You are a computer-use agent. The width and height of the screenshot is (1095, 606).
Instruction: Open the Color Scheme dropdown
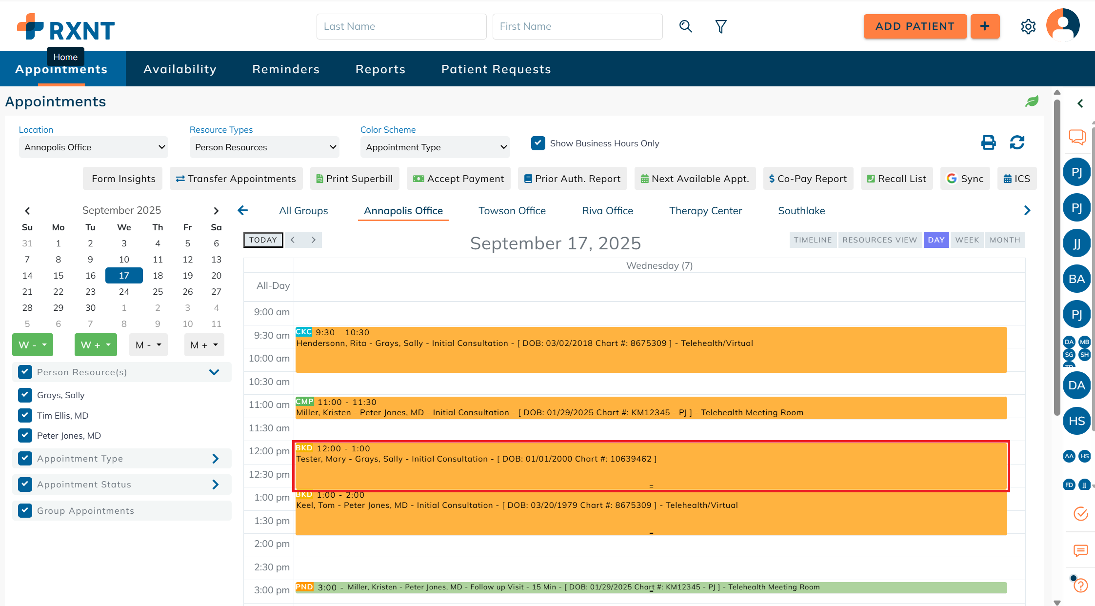point(435,147)
